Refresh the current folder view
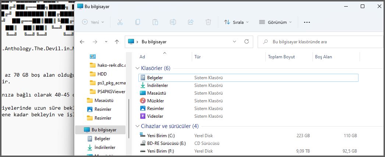385x157 pixels. click(247, 42)
